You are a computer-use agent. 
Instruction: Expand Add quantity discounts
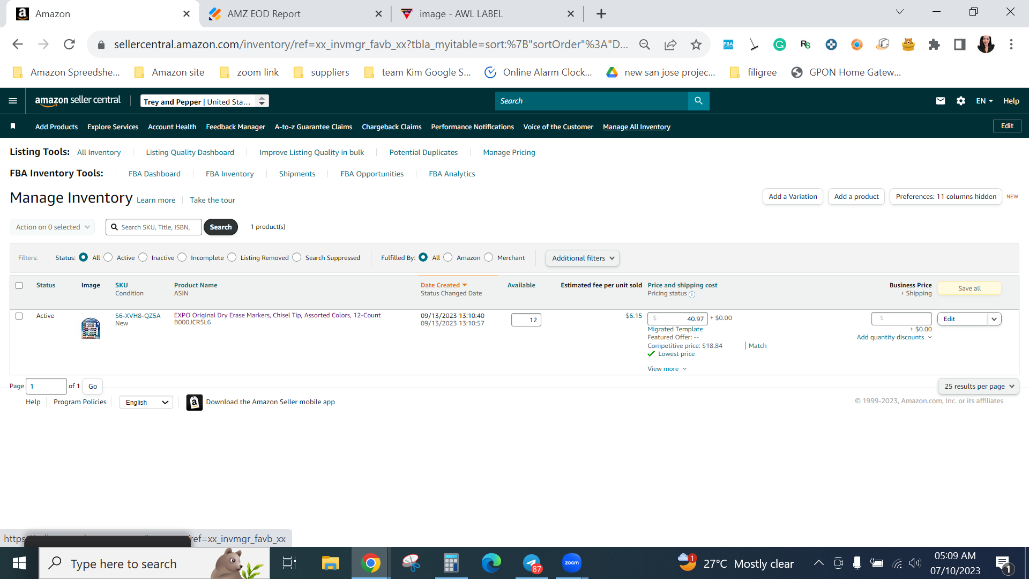point(894,337)
